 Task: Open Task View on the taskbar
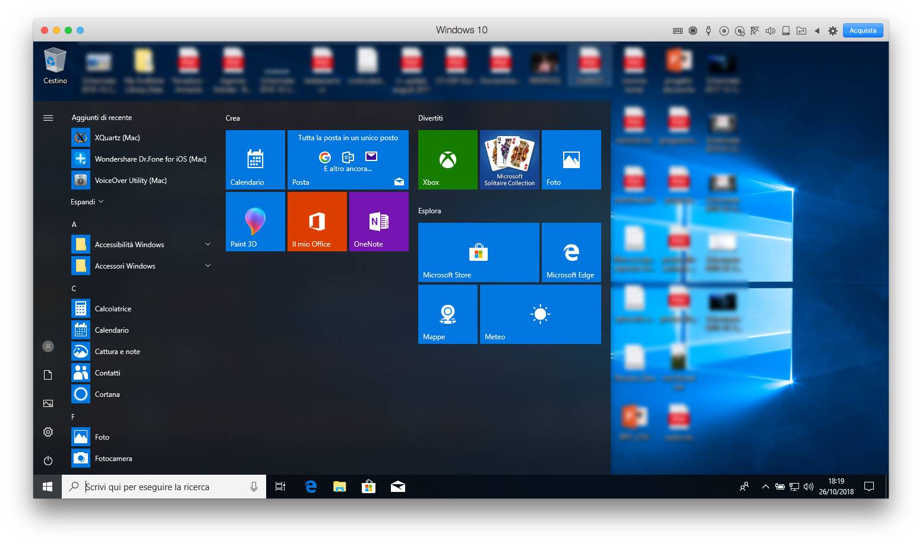280,487
